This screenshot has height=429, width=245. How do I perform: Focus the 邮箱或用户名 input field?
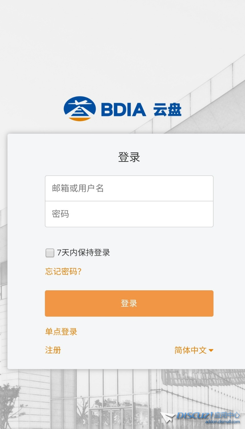pos(129,188)
